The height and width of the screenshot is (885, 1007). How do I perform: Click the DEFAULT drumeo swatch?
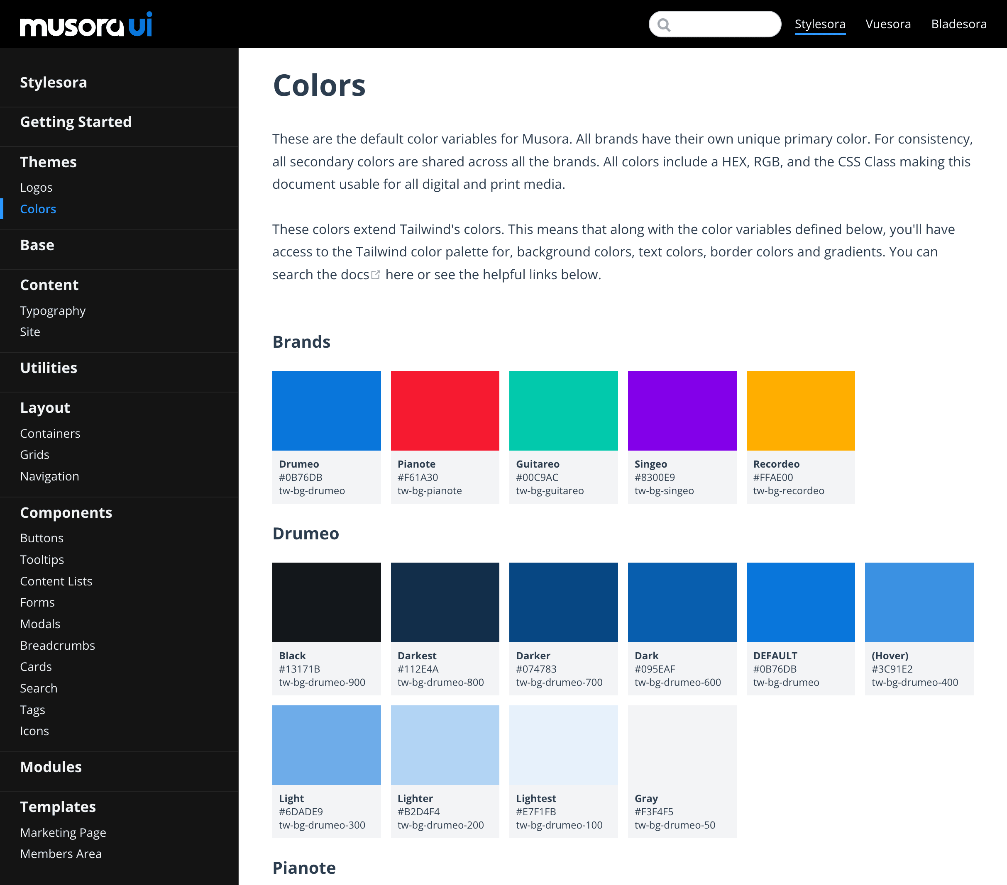tap(801, 602)
